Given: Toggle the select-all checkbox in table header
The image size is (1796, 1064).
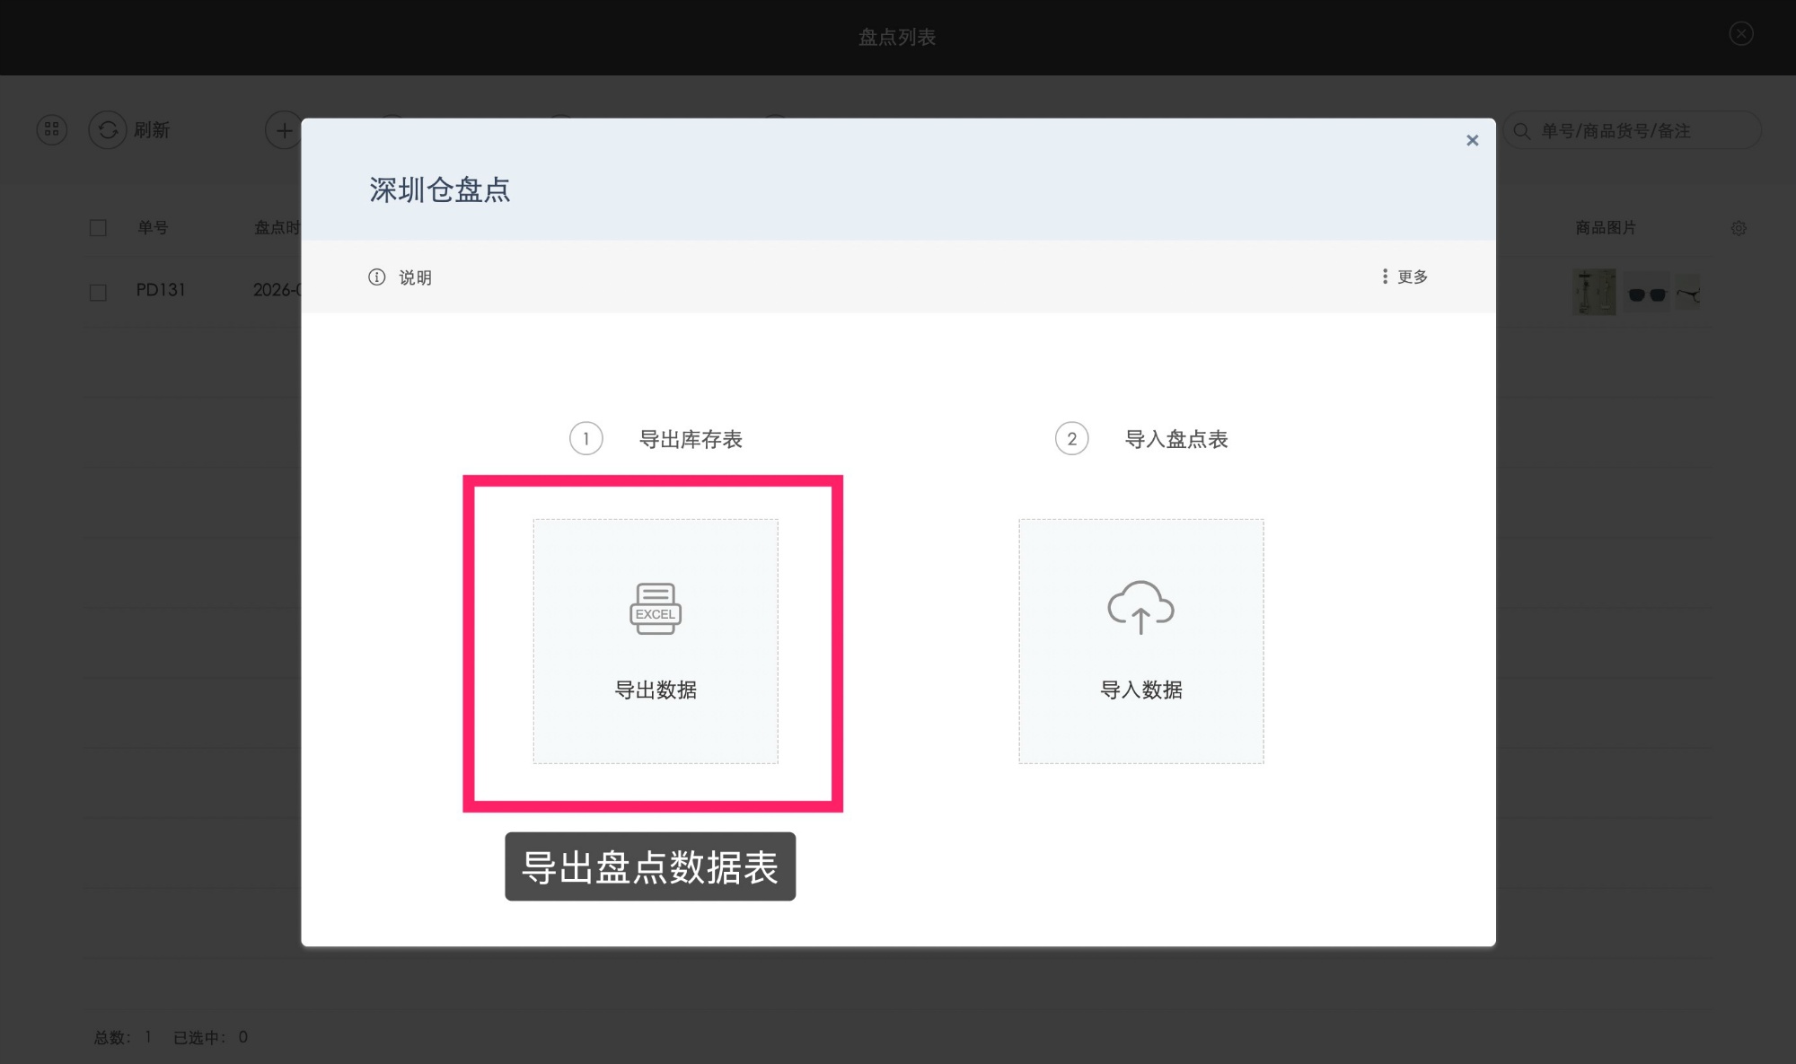Looking at the screenshot, I should [98, 228].
